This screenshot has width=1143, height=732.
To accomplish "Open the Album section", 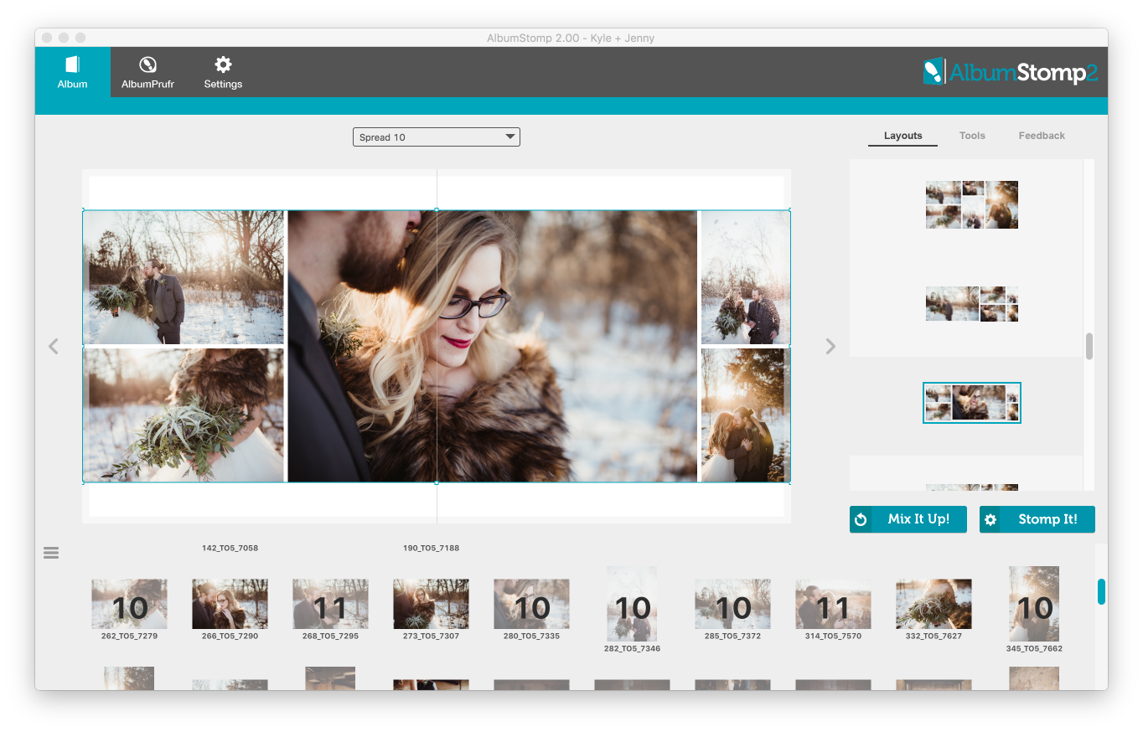I will tap(72, 72).
